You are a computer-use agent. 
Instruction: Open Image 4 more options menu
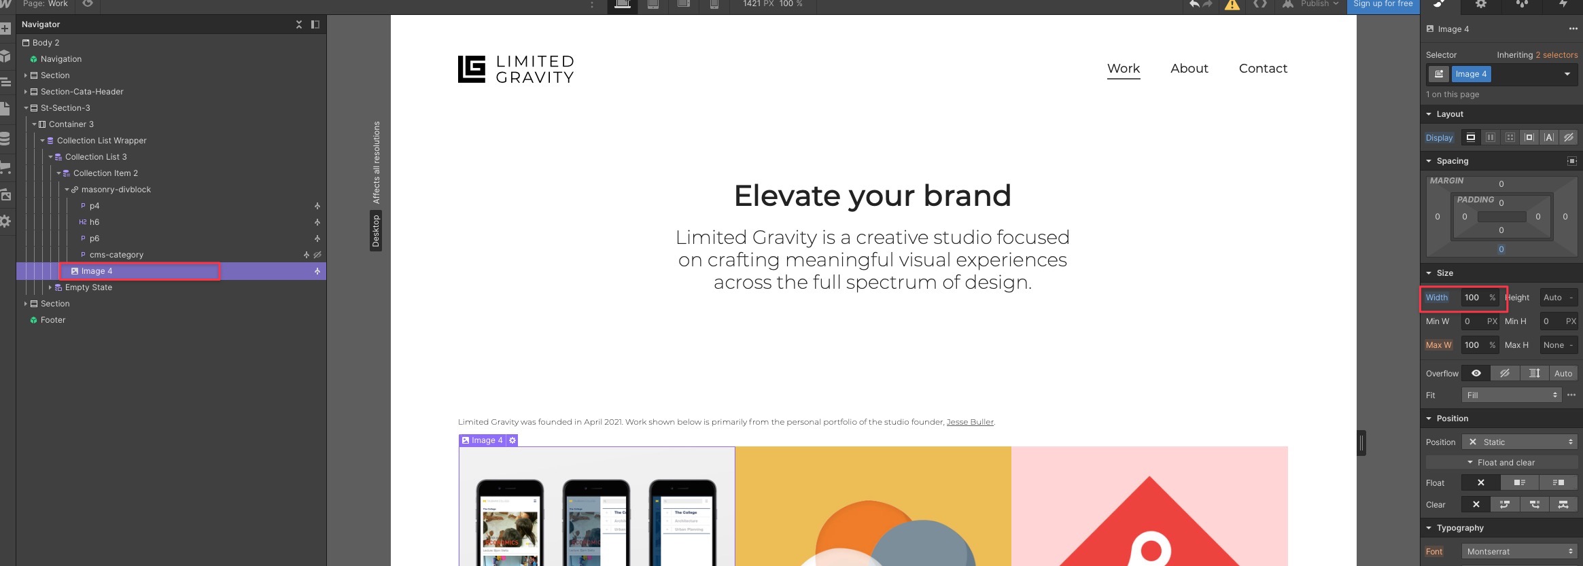pos(1573,29)
